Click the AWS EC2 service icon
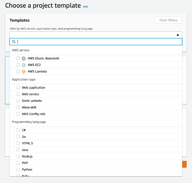Screen dimensions: 192x183 pos(24,65)
